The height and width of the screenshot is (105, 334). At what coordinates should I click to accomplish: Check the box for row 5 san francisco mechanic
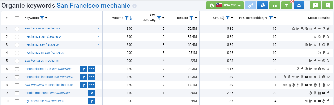coord(17,61)
